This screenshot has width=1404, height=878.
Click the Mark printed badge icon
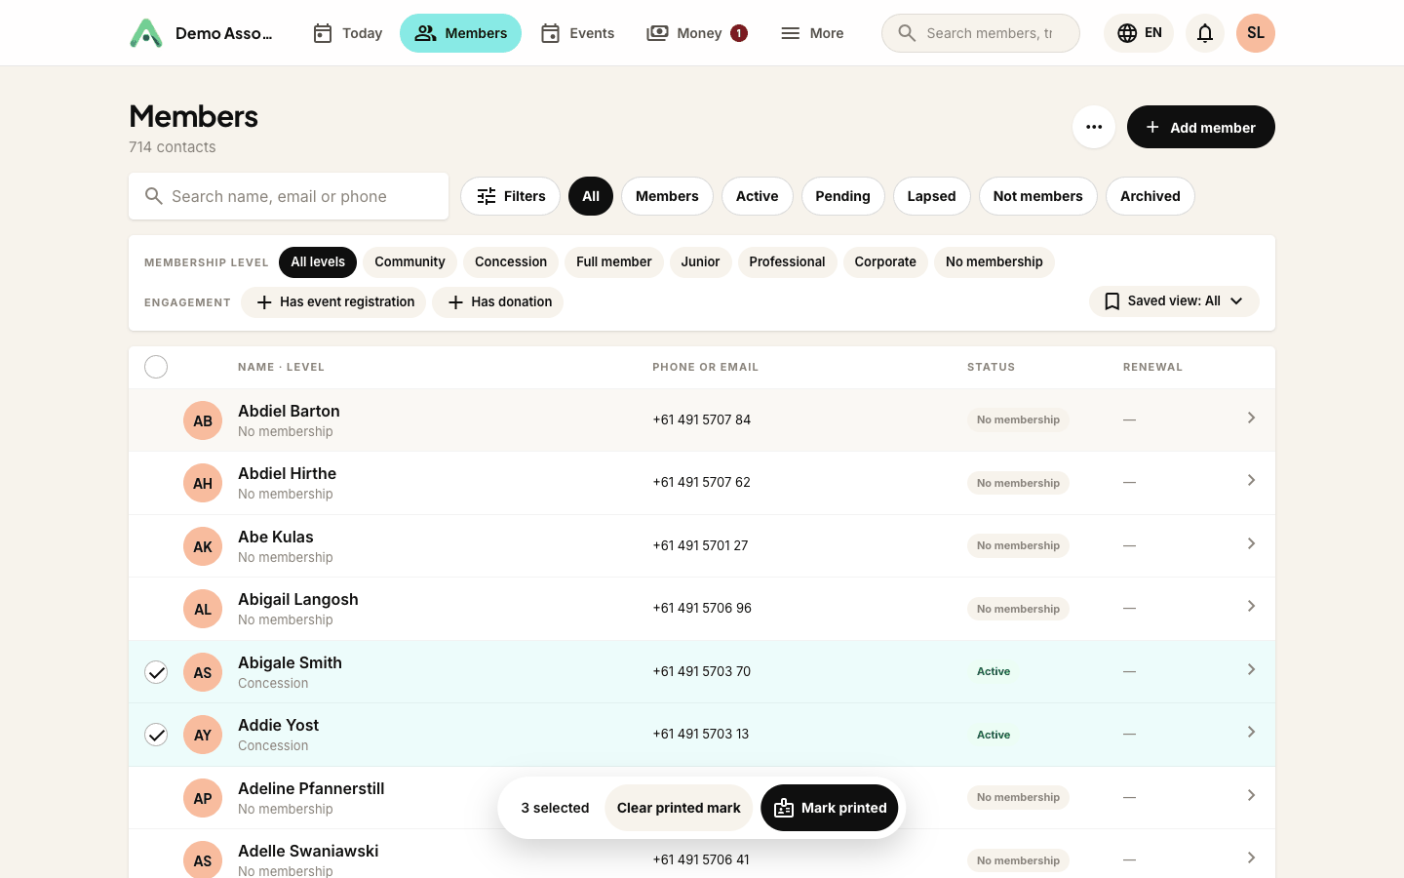pyautogui.click(x=784, y=808)
